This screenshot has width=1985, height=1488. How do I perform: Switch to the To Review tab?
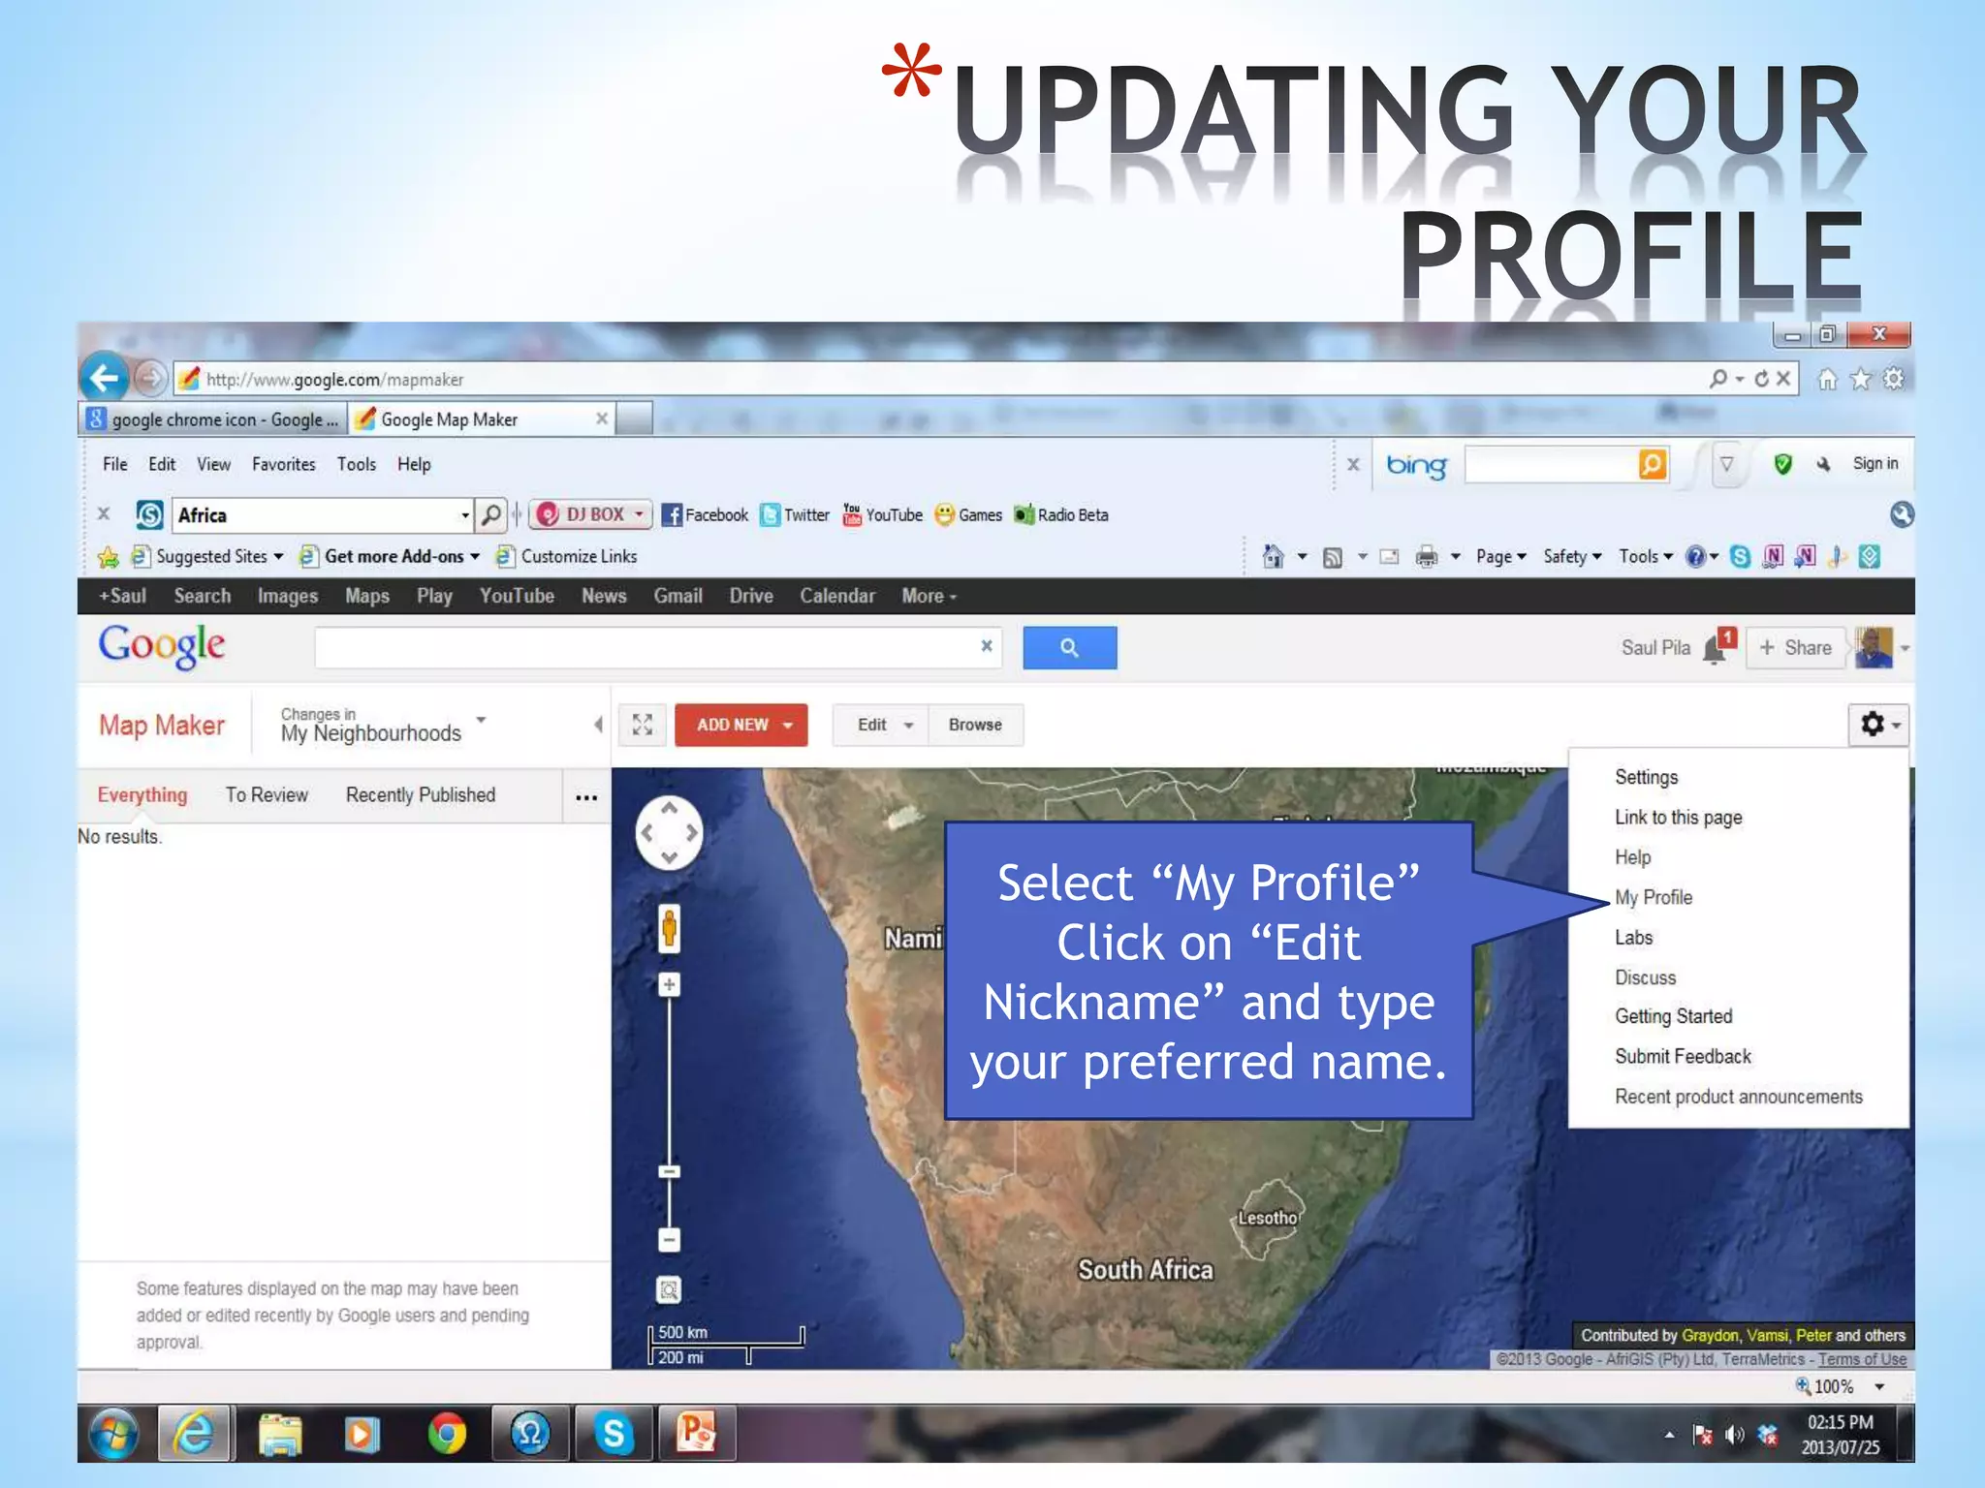(267, 795)
